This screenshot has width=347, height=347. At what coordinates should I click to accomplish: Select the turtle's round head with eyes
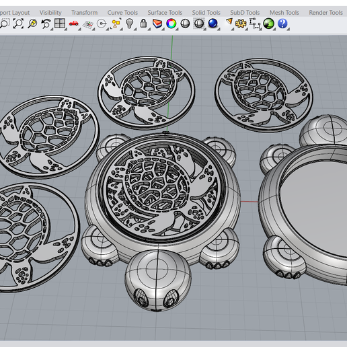158,280
